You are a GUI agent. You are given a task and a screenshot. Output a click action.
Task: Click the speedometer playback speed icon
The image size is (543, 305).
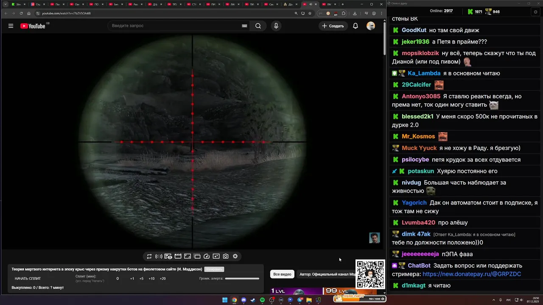[x=207, y=256]
